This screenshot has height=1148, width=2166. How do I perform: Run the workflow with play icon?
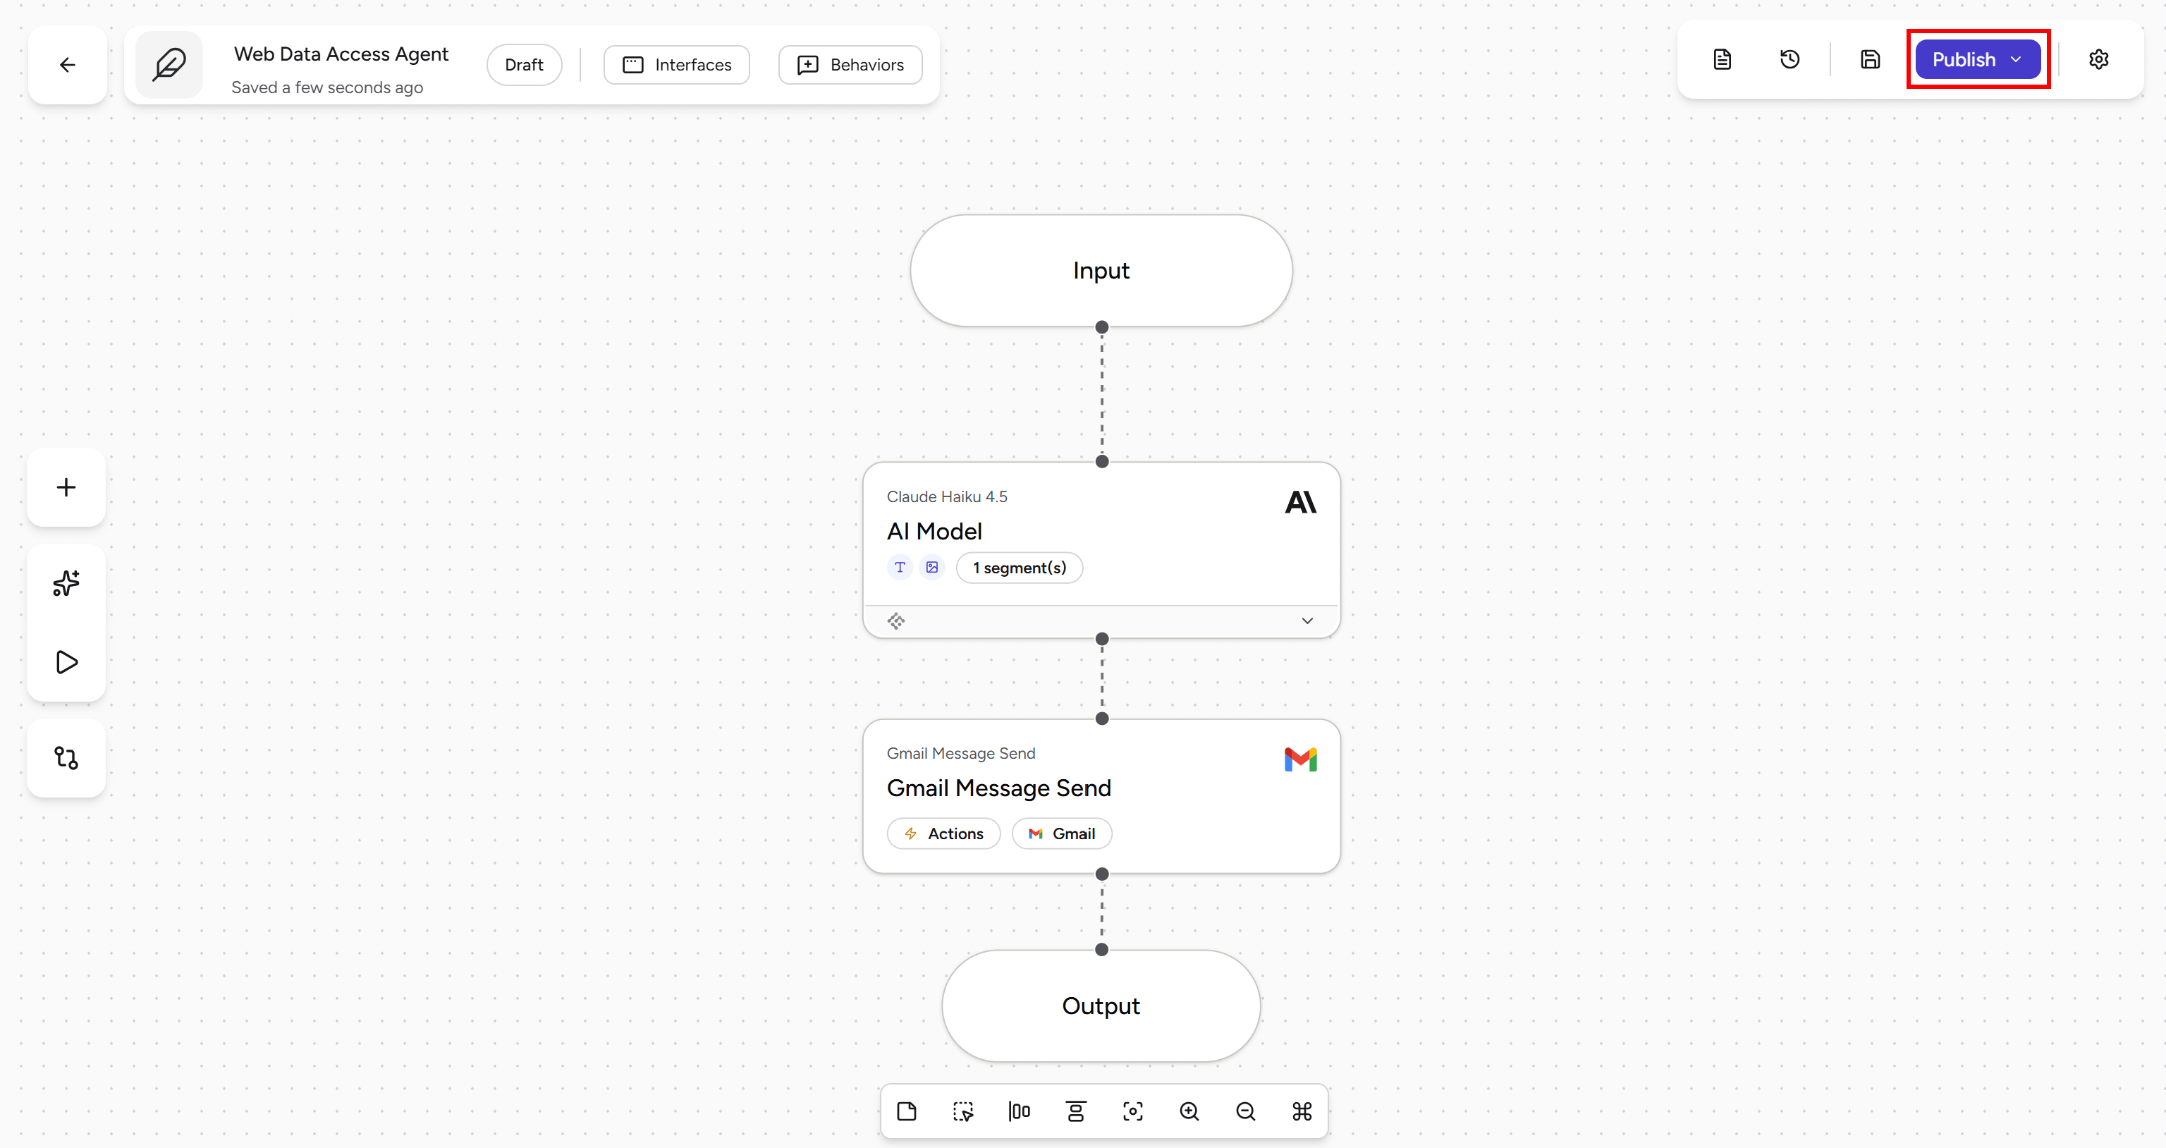click(66, 662)
